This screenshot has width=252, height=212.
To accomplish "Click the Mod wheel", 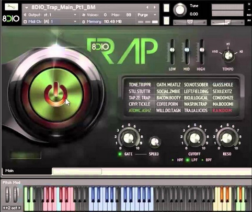I will 16,194.
